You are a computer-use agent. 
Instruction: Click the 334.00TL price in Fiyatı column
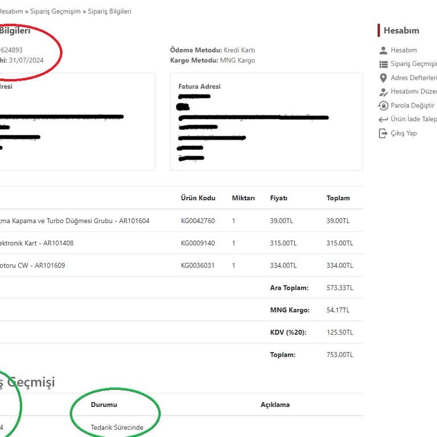click(283, 265)
